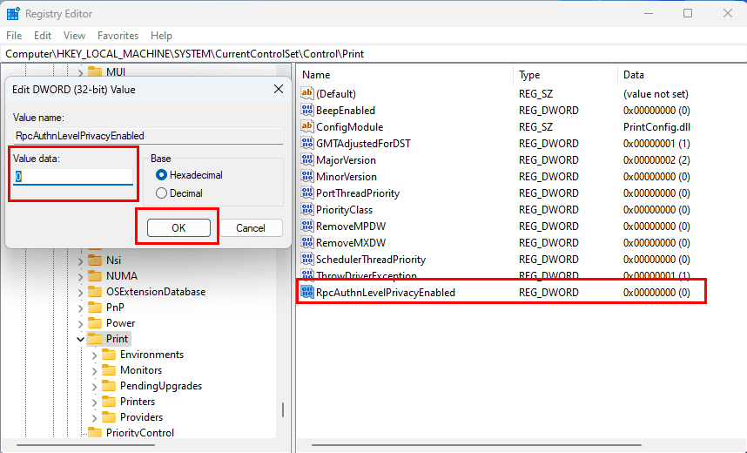Expand the PnP tree node
The image size is (747, 453).
(80, 308)
